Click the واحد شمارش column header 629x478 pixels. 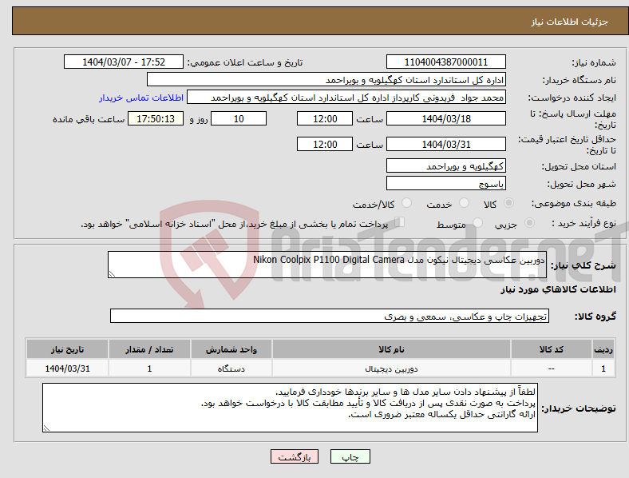231,349
